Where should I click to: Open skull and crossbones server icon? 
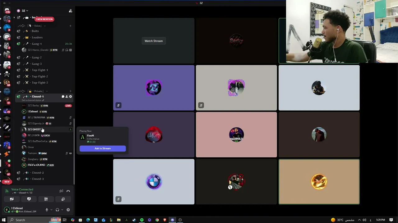tap(7, 74)
